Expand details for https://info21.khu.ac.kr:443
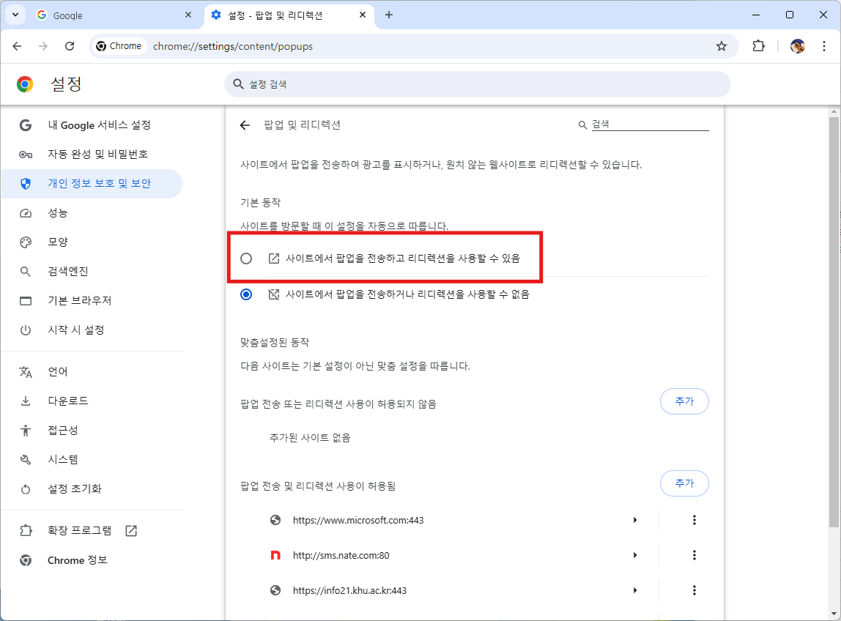Viewport: 841px width, 621px height. (x=635, y=590)
